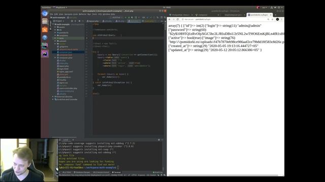
Task: Expand the templates folder
Action: click(x=55, y=35)
